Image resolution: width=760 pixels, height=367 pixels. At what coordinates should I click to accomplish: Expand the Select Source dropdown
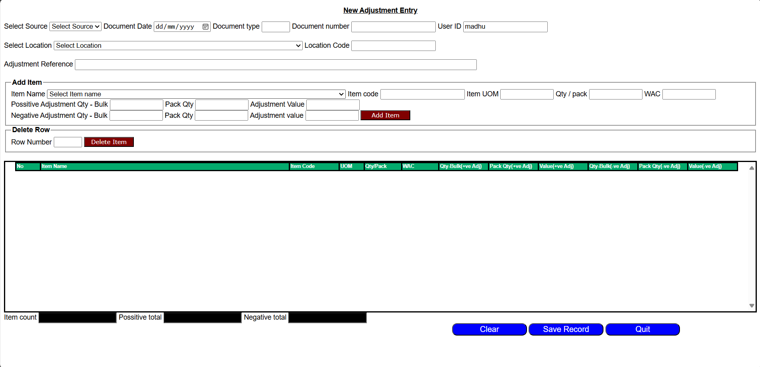coord(75,27)
